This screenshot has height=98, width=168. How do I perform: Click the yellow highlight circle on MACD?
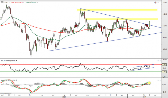[149, 83]
